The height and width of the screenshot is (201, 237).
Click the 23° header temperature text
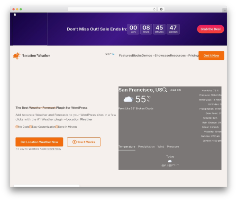(x=109, y=54)
